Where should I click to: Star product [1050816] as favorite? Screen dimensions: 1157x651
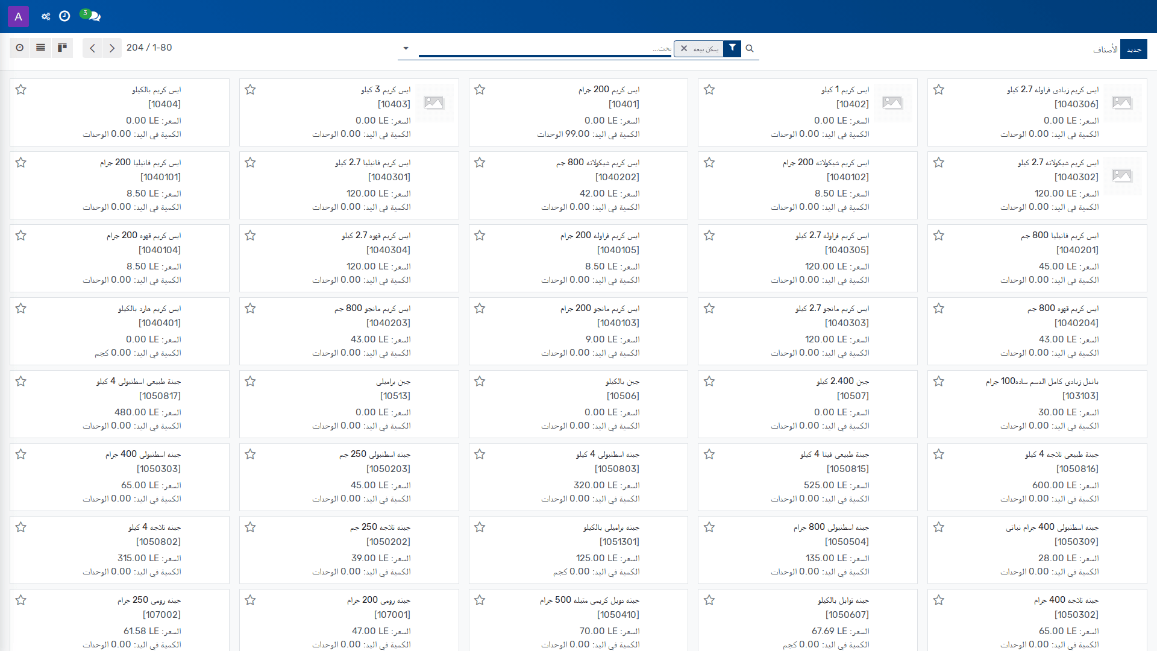pyautogui.click(x=939, y=454)
